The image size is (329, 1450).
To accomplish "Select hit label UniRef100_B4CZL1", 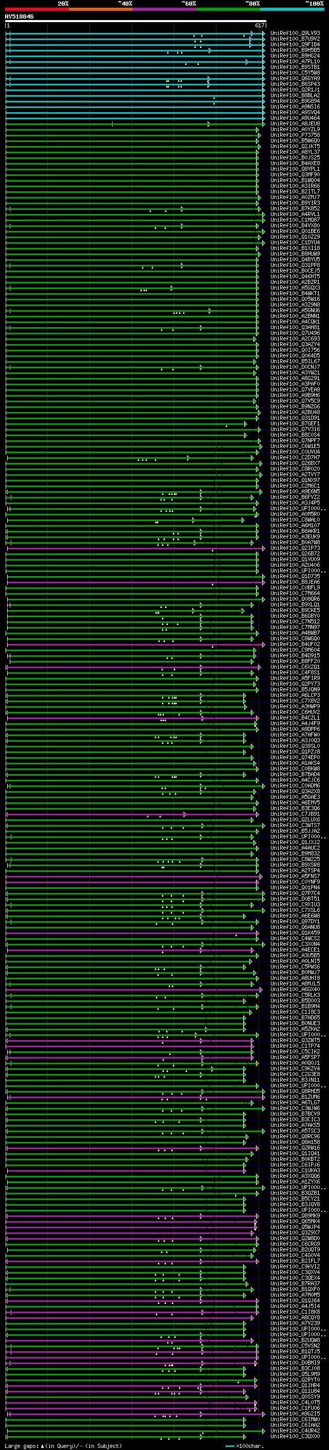I will point(295,718).
